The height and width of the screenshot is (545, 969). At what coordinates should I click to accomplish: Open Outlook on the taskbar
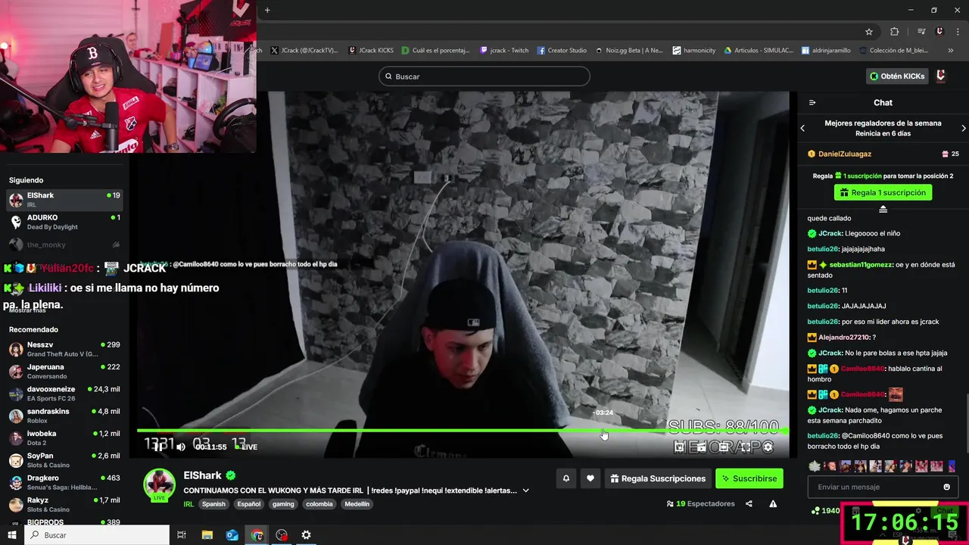coord(232,535)
